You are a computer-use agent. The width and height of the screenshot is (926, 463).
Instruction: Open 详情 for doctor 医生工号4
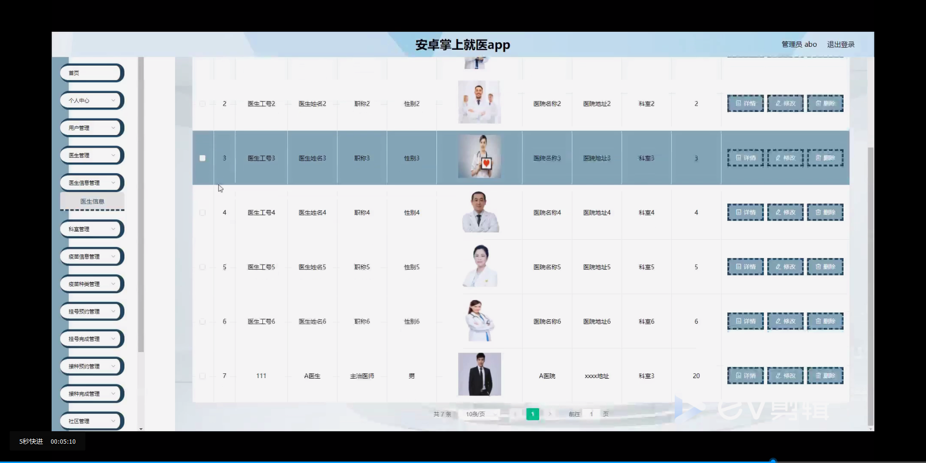point(745,212)
